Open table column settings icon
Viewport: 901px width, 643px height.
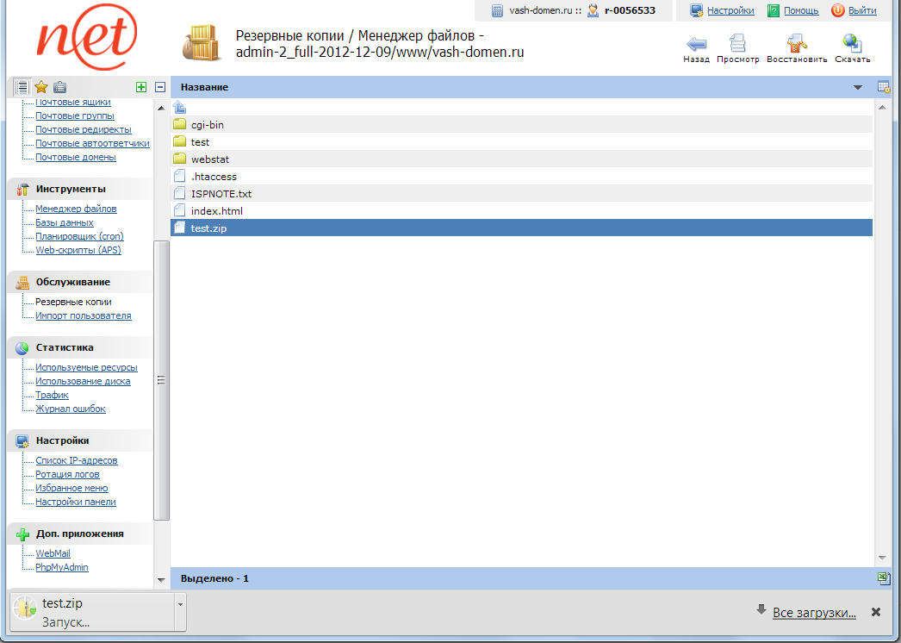(883, 87)
